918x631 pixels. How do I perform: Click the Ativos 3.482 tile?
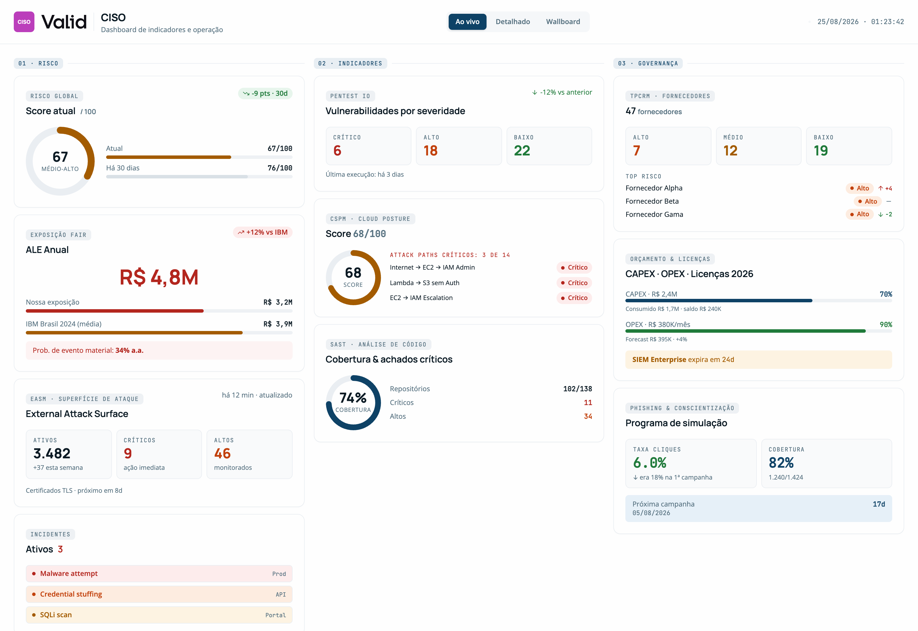[x=68, y=454]
